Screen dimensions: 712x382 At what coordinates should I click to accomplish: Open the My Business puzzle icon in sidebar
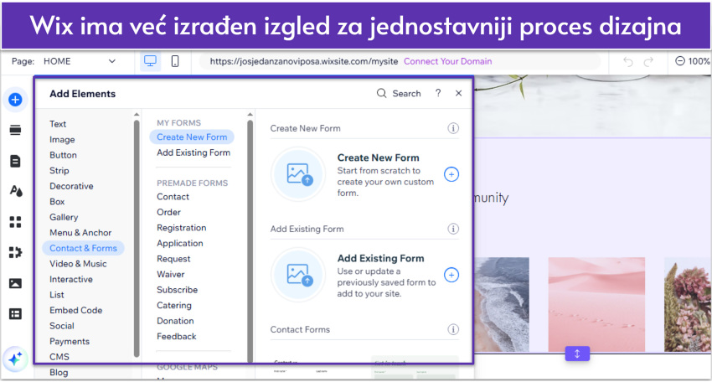coord(15,252)
